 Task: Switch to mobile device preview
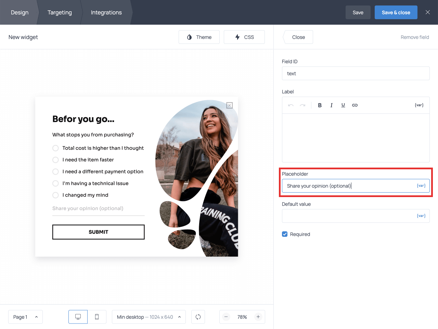click(97, 317)
